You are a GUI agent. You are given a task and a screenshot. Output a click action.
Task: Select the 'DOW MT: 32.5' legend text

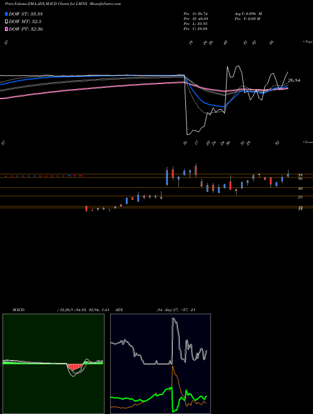coord(25,22)
